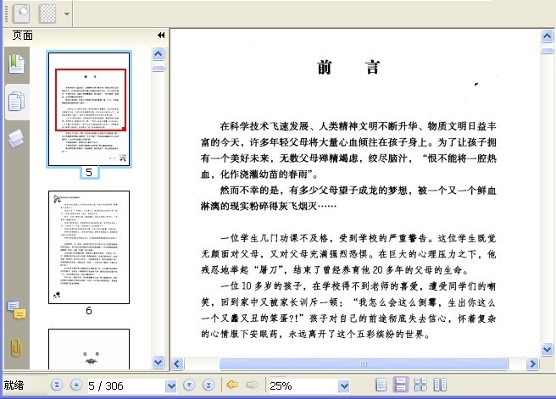Open the page number dropdown
The width and height of the screenshot is (556, 399).
click(x=171, y=385)
